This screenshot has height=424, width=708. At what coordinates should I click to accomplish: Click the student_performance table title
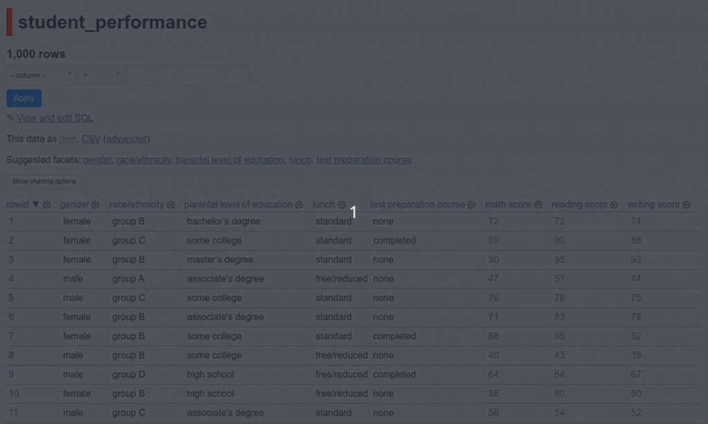113,22
